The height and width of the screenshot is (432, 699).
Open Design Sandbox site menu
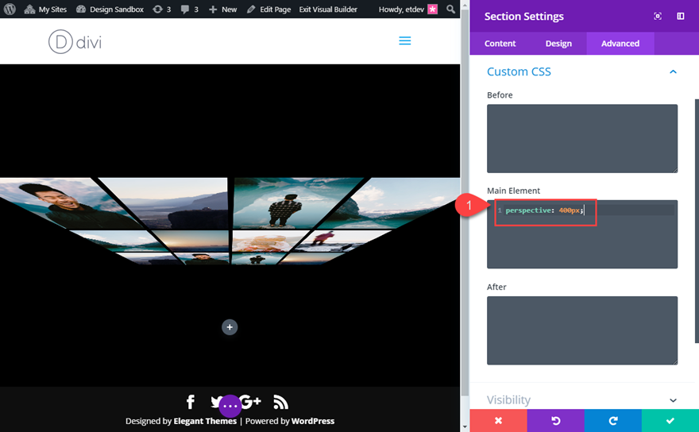110,9
